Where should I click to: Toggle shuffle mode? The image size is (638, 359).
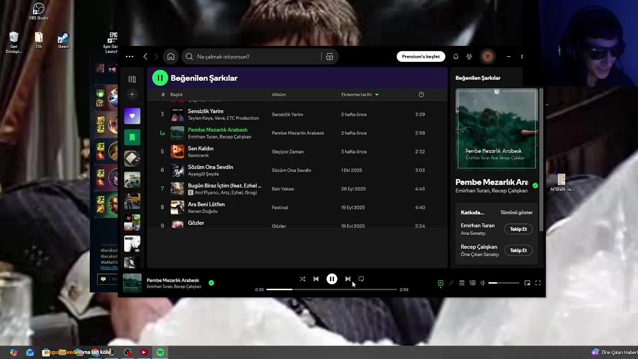coord(303,279)
